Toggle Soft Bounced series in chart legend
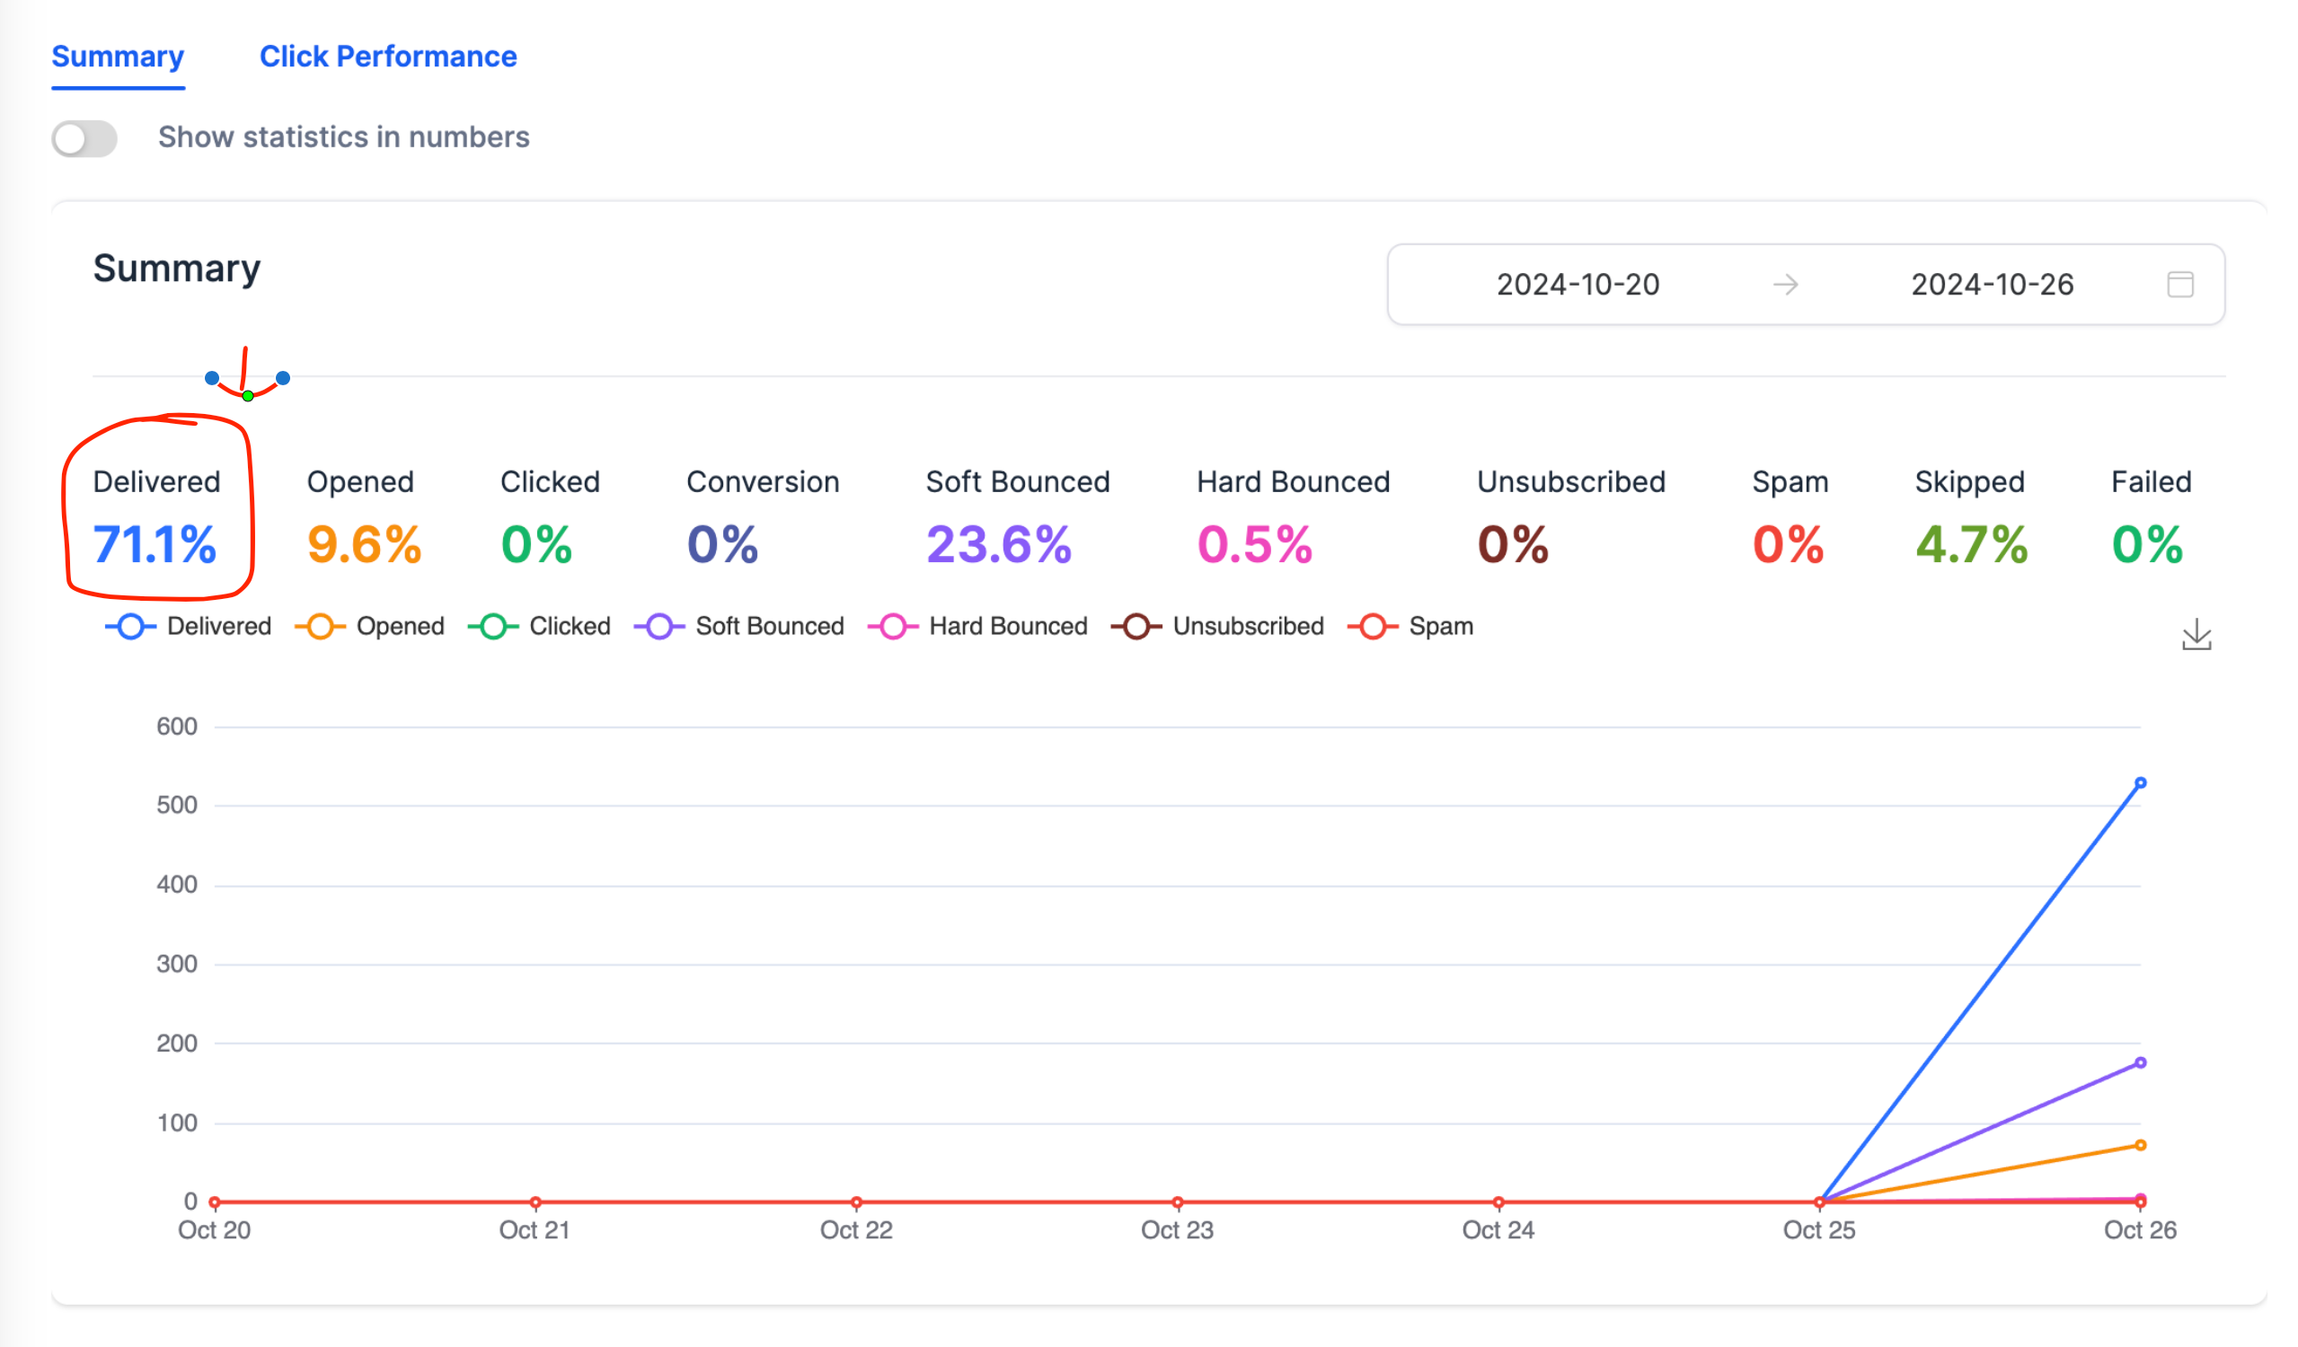The image size is (2298, 1347). 738,626
